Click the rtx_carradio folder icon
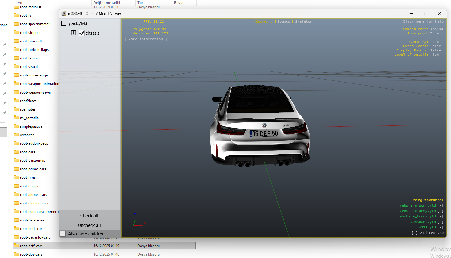Image resolution: width=451 pixels, height=258 pixels. (16, 118)
